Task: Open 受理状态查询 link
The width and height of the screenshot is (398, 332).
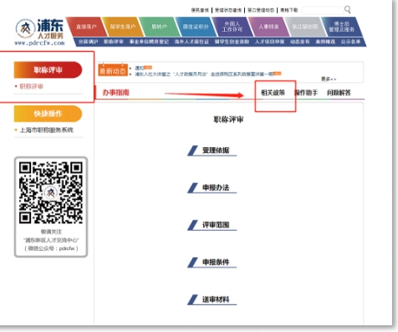Action: pyautogui.click(x=228, y=10)
